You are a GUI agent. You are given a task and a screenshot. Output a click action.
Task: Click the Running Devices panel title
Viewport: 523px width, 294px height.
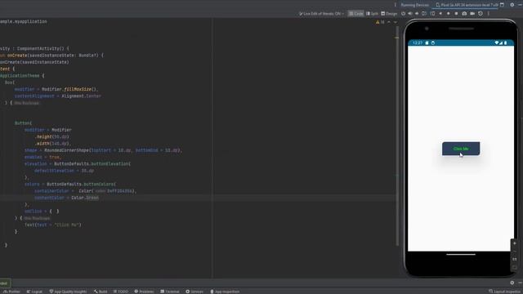tap(414, 5)
